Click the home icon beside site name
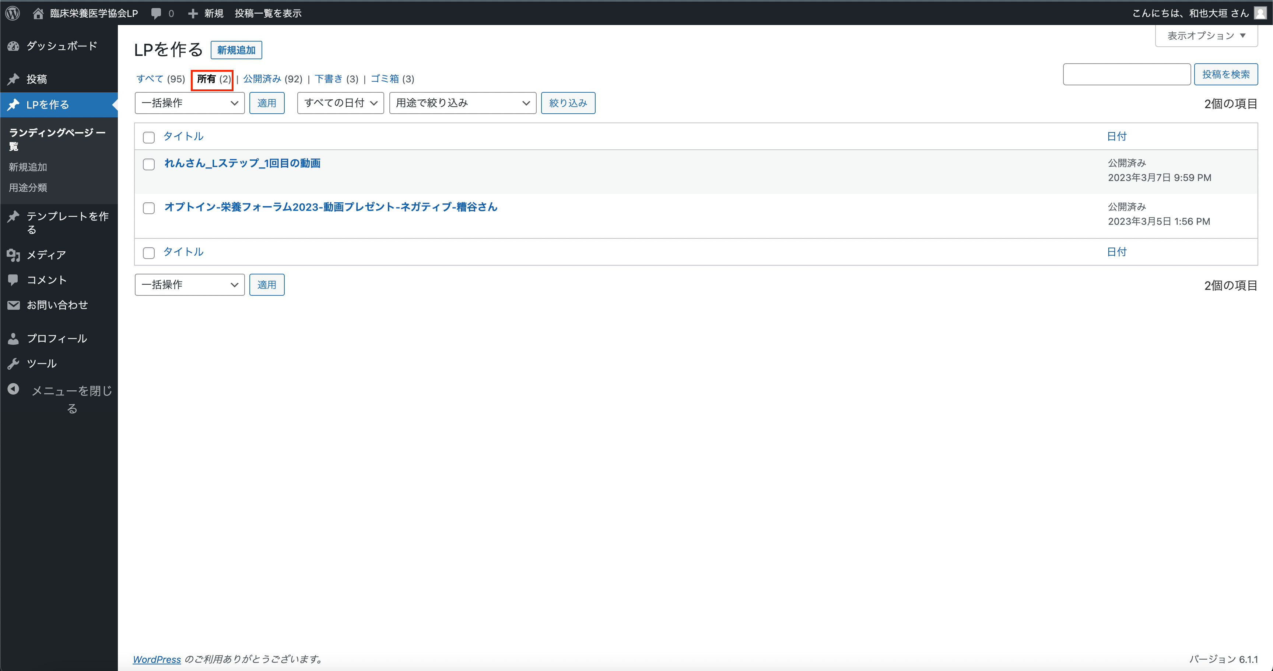 [38, 13]
